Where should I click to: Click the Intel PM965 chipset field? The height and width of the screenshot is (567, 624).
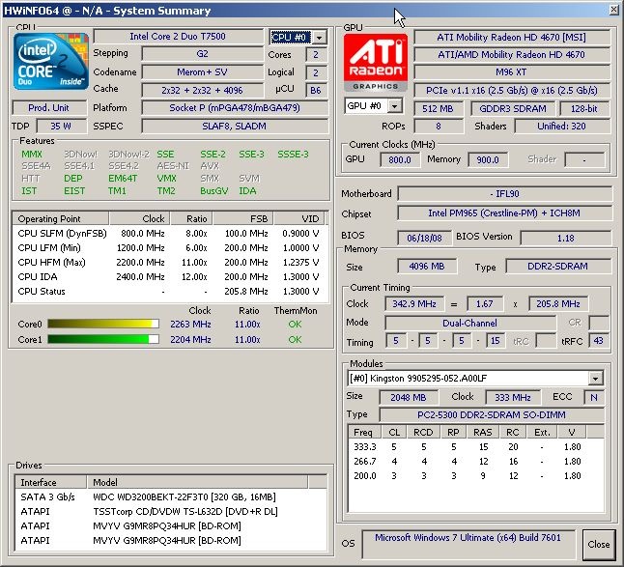504,213
